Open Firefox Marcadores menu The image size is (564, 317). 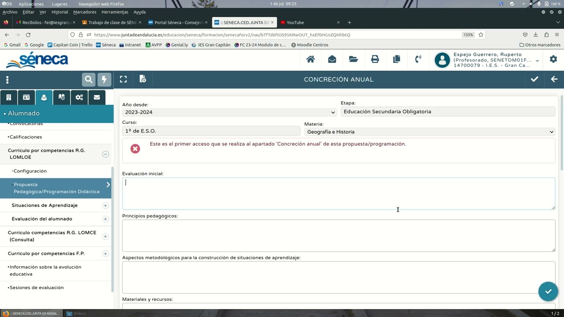click(x=85, y=12)
